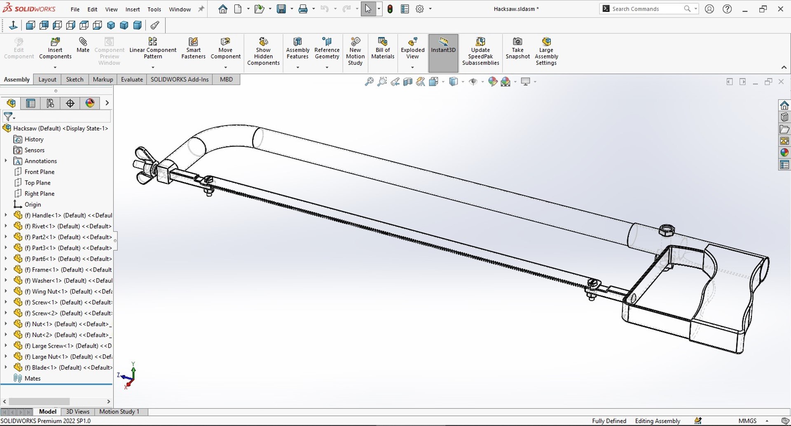Click the feature tree horizontal scrollbar
This screenshot has width=791, height=426.
(39, 401)
